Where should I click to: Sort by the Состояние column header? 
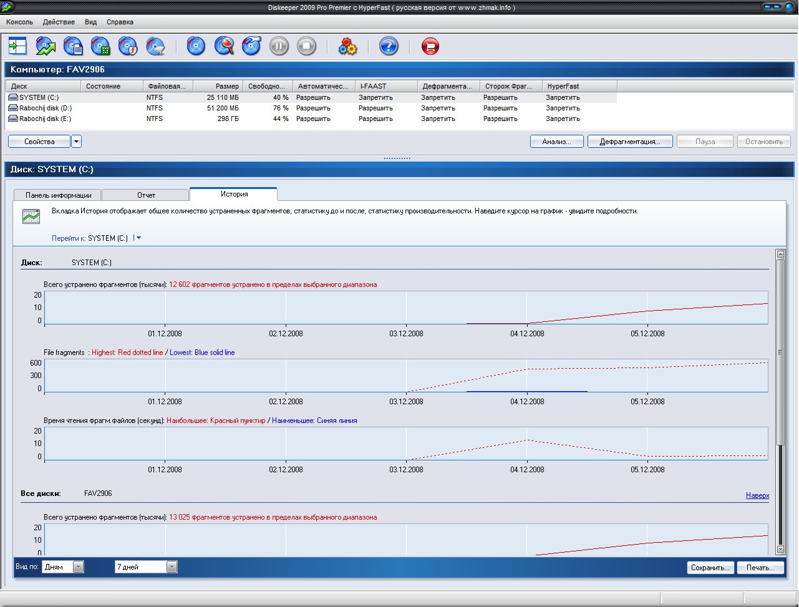[112, 86]
